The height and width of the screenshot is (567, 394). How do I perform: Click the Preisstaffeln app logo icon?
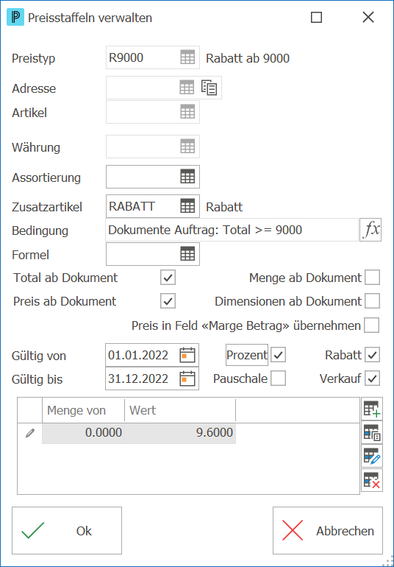[x=15, y=18]
